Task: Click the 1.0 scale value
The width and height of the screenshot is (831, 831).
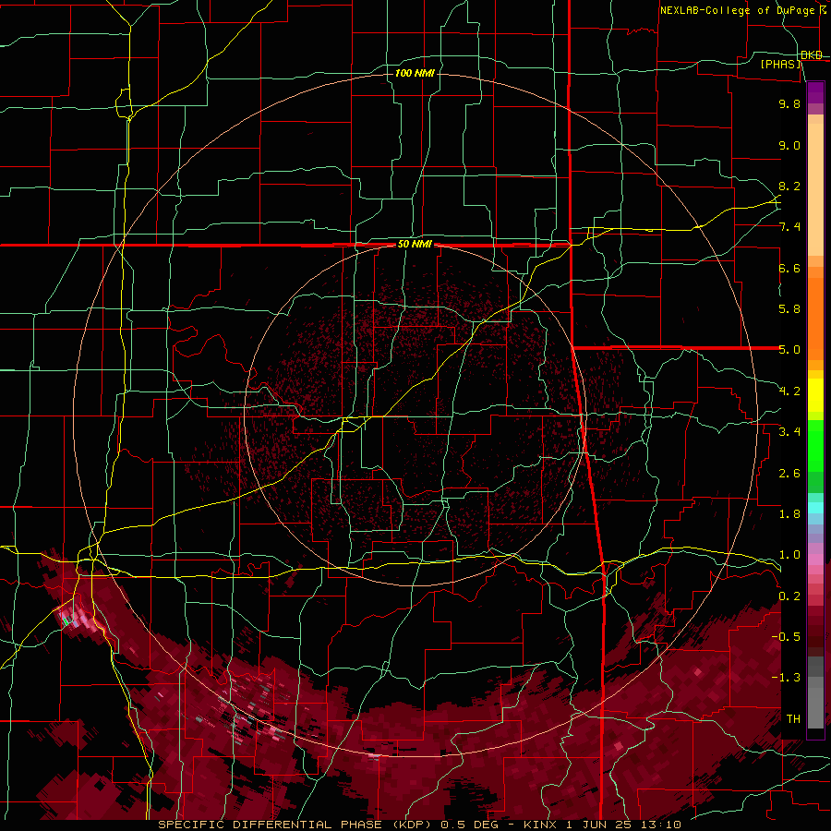Action: coord(789,555)
